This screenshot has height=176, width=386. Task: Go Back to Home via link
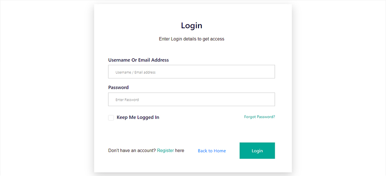[x=212, y=151]
